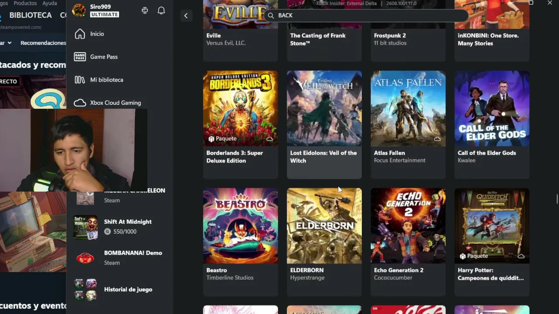559x314 pixels.
Task: Click the Paquete badge on Harry Potter cover
Action: pos(474,256)
